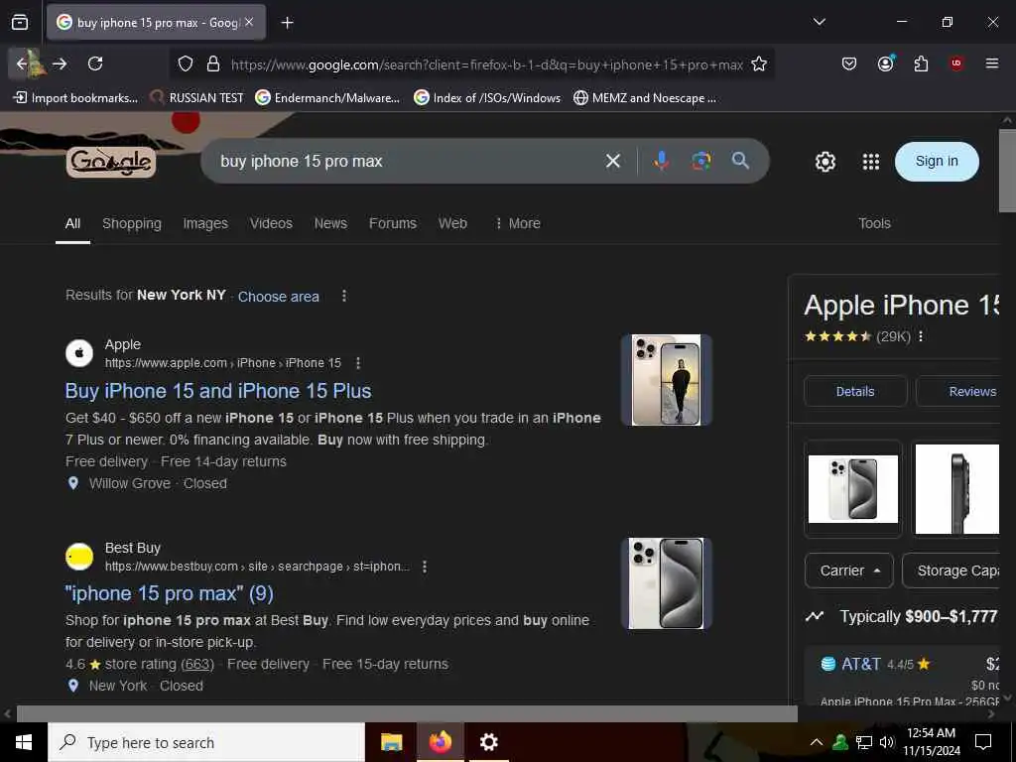
Task: Submit the search with the magnifier icon
Action: click(x=740, y=161)
